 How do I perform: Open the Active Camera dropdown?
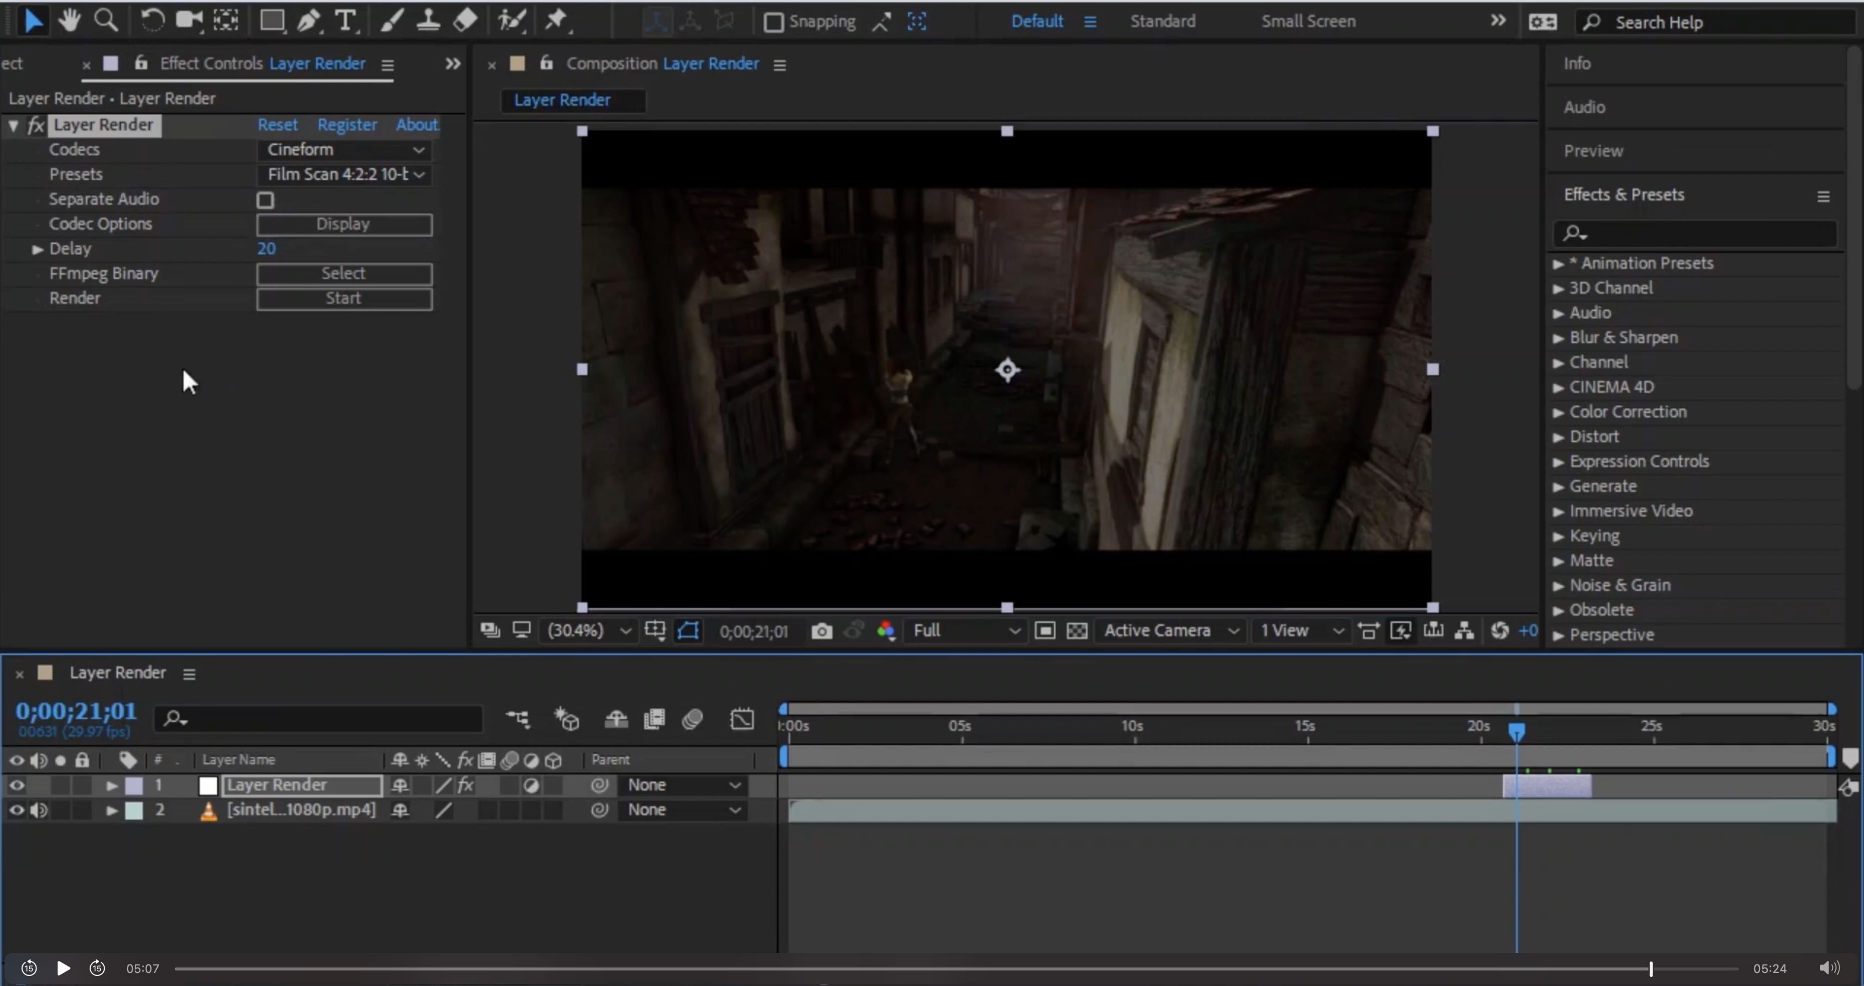pyautogui.click(x=1170, y=631)
